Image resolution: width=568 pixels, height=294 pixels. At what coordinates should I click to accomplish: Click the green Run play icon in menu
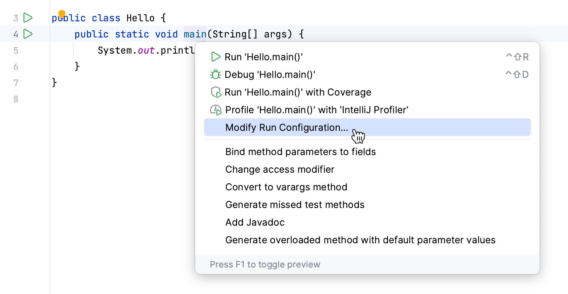click(215, 57)
